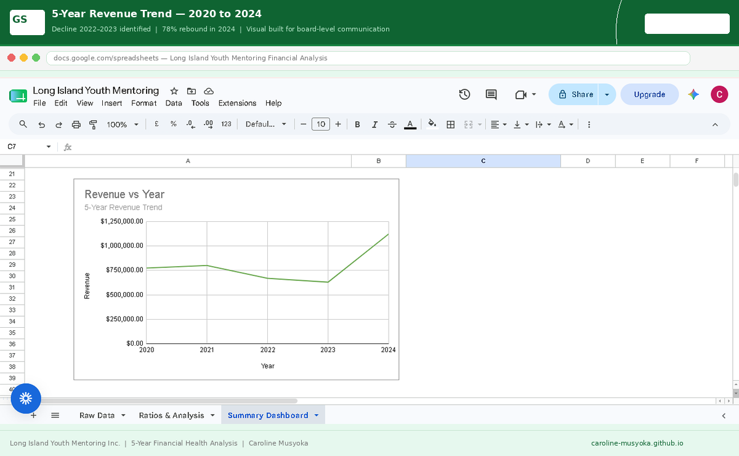Open the File menu
Viewport: 739px width, 456px height.
tap(39, 103)
